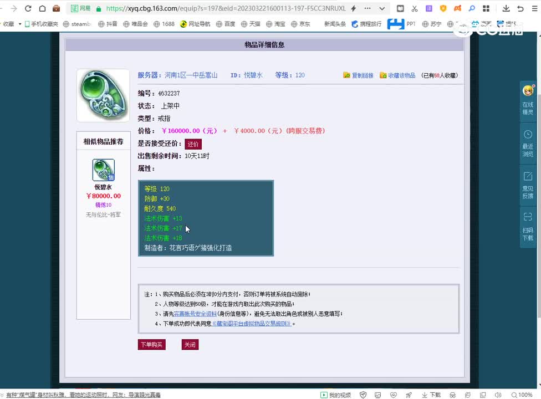
Task: Open similar item 悦碧水 name link
Action: pyautogui.click(x=103, y=187)
